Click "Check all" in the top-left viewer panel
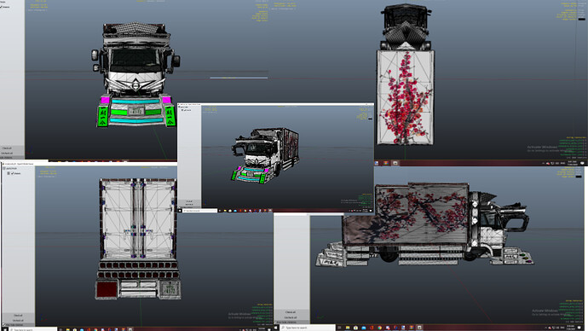 (7, 148)
